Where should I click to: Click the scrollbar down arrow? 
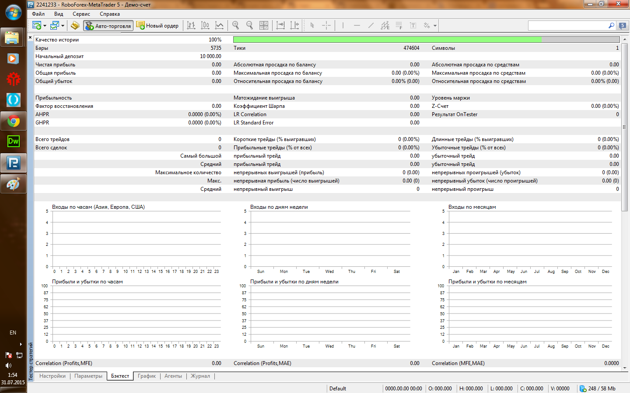coord(624,368)
